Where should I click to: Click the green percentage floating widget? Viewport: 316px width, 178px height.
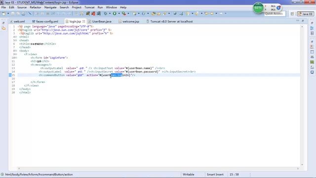[x=258, y=8]
